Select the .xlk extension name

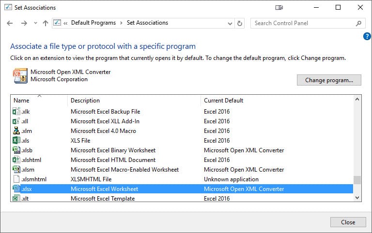pos(26,112)
